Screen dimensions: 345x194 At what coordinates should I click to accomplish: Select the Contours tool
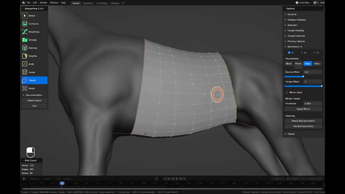tap(33, 24)
